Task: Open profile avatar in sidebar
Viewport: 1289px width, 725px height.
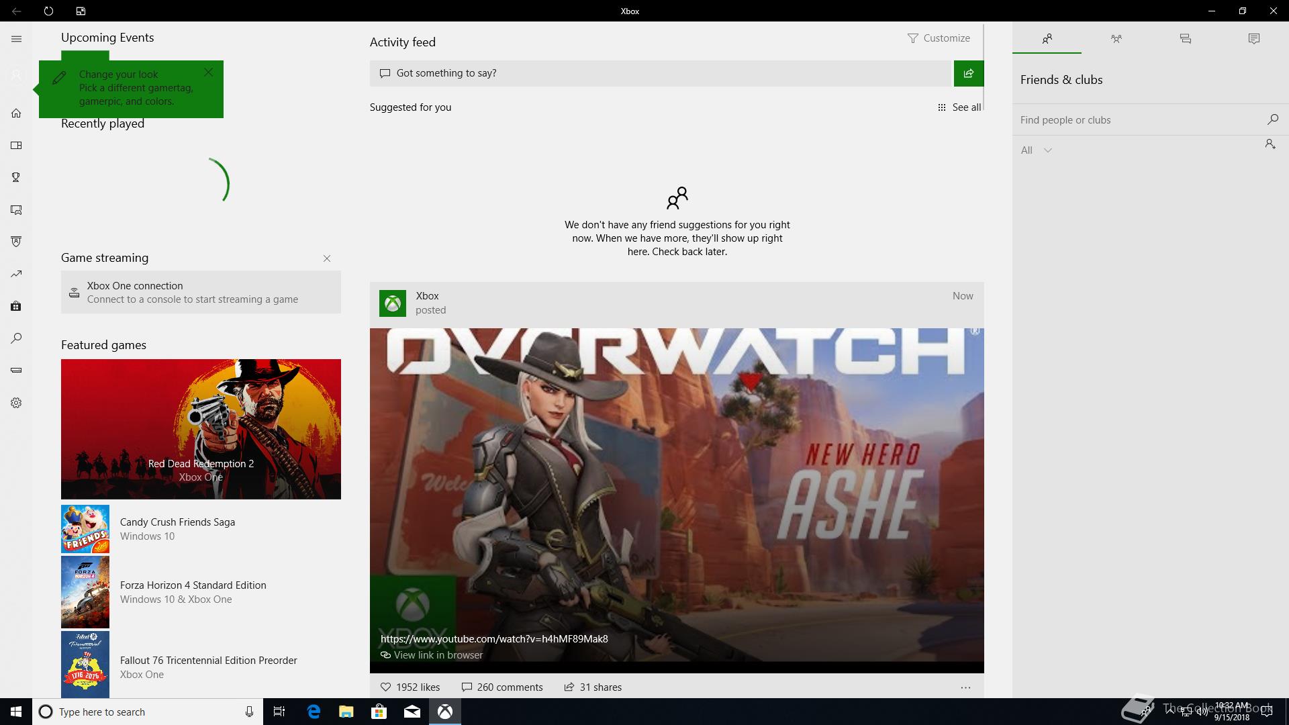Action: click(x=16, y=76)
